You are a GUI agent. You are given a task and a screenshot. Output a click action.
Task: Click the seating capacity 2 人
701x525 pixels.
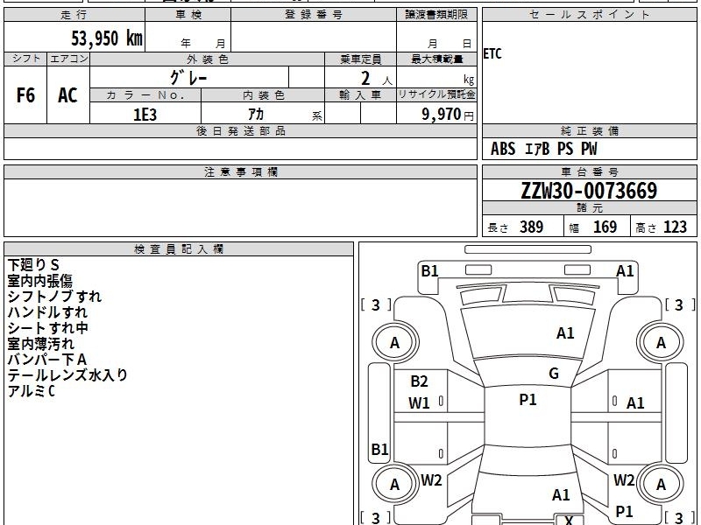coord(376,79)
